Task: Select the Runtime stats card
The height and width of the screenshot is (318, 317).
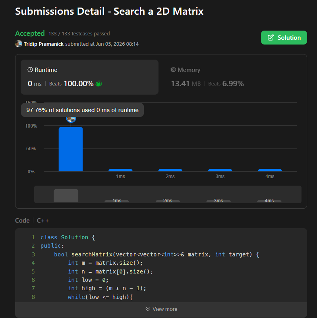Action: point(90,77)
